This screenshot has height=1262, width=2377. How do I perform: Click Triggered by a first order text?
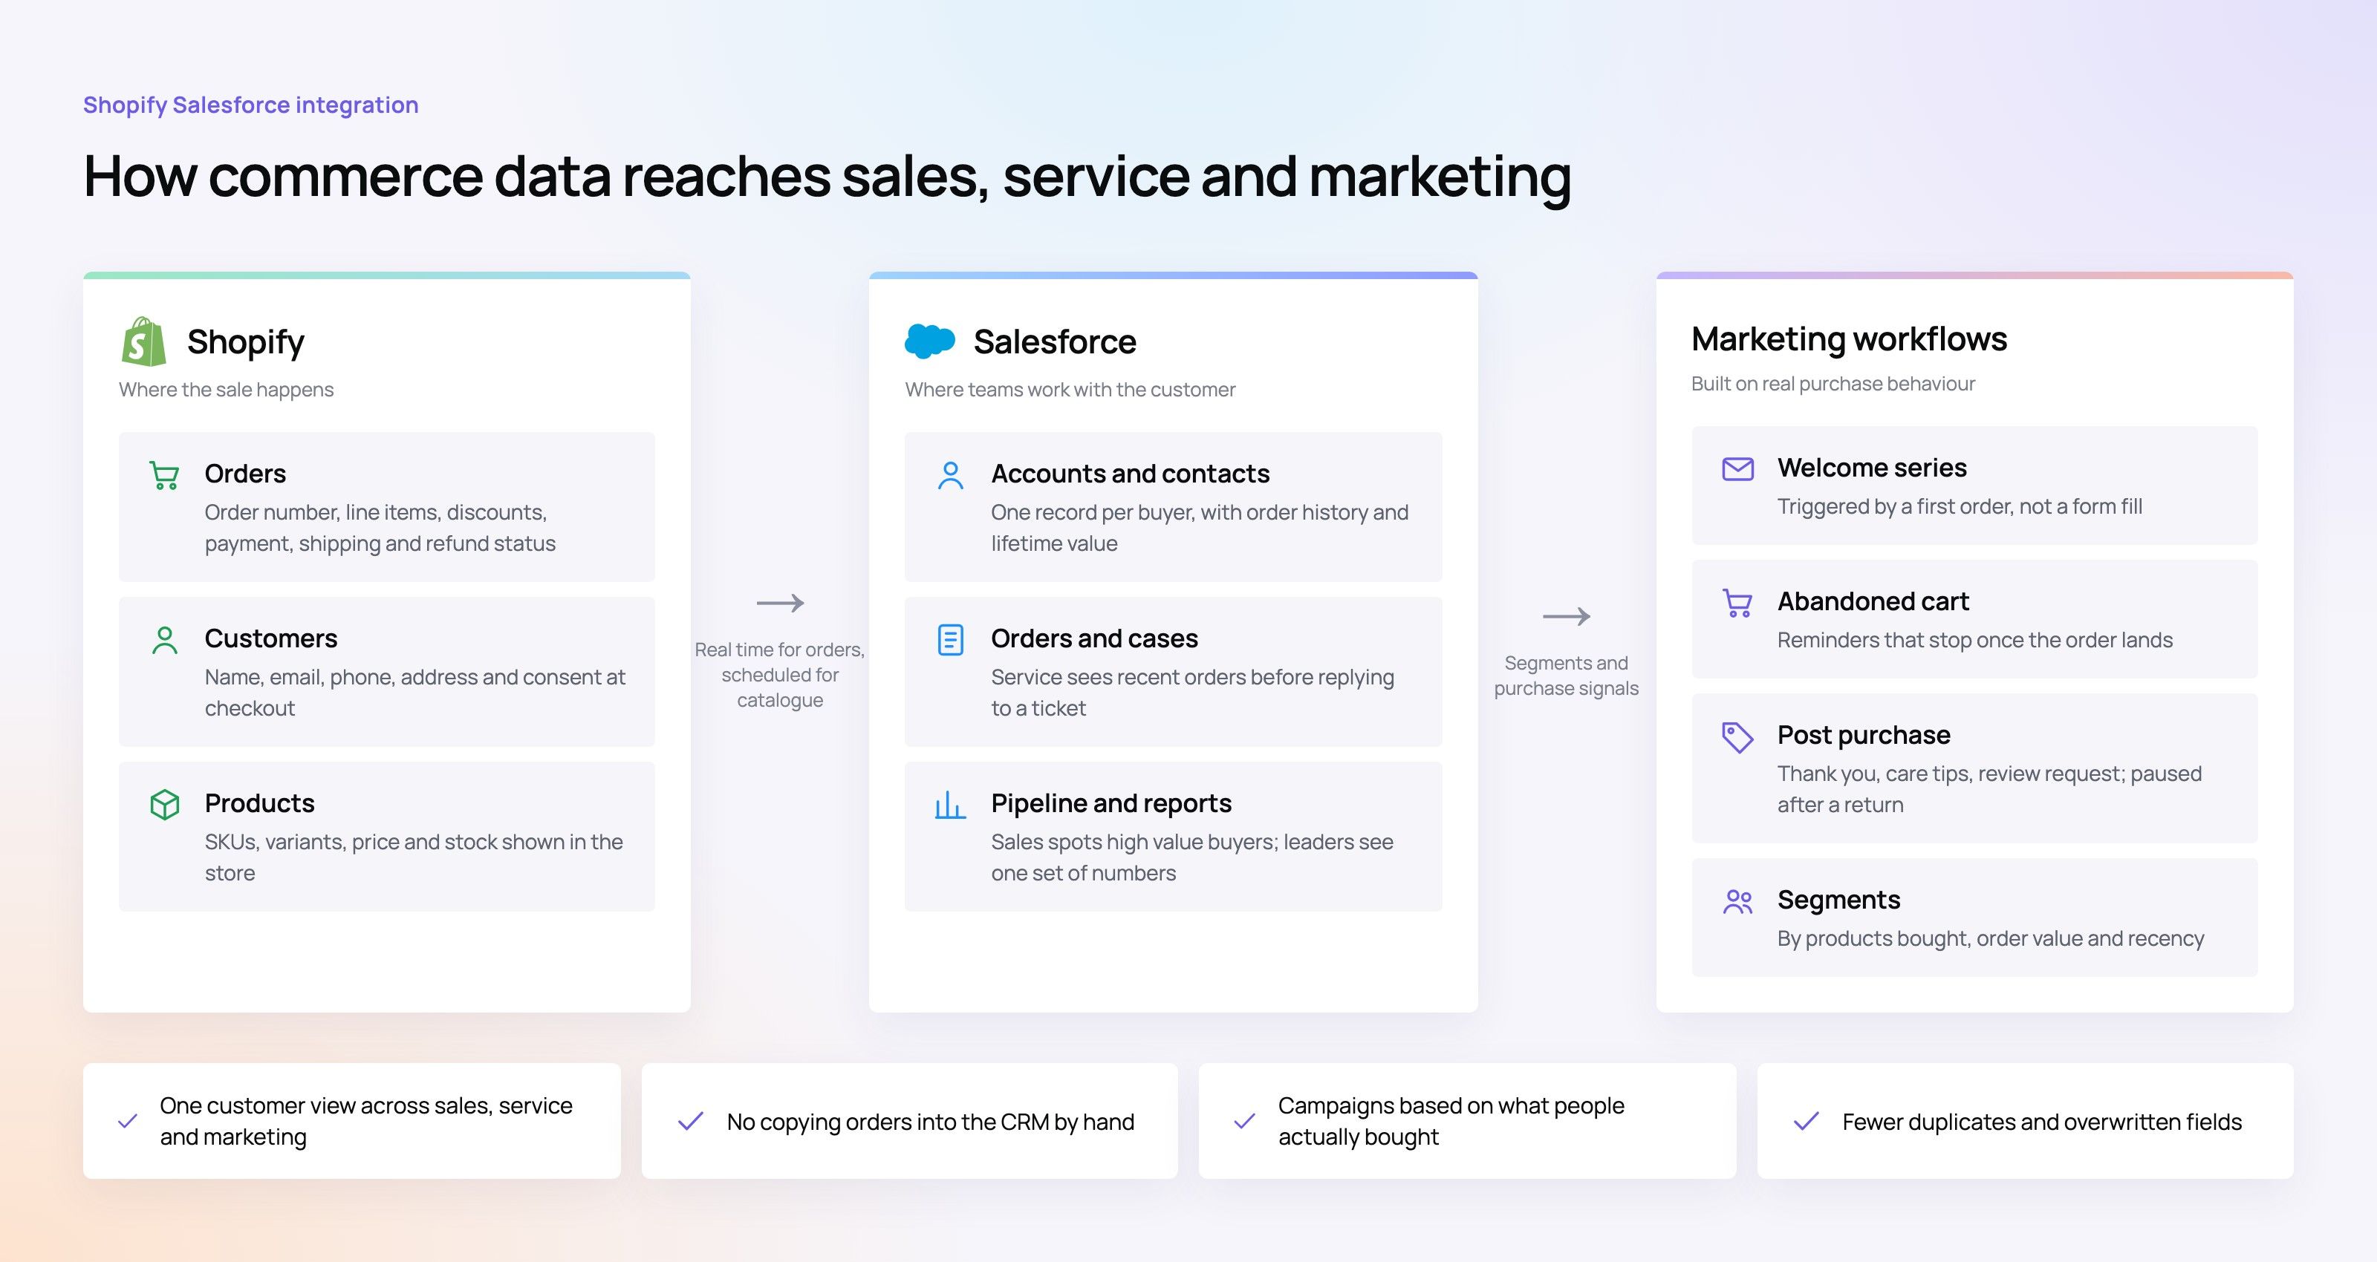coord(1960,506)
